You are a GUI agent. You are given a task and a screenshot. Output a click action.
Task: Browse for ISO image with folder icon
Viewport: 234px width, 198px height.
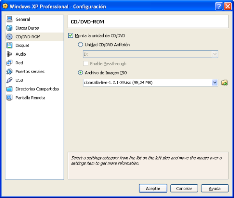click(x=224, y=83)
